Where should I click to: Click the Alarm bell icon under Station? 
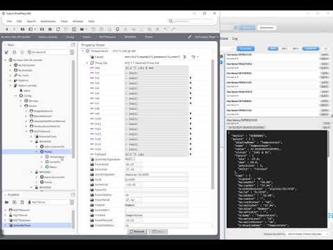click(21, 90)
